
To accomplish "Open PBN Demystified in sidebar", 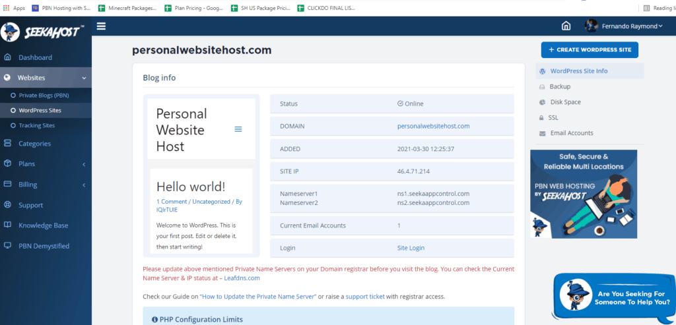I will tap(44, 246).
